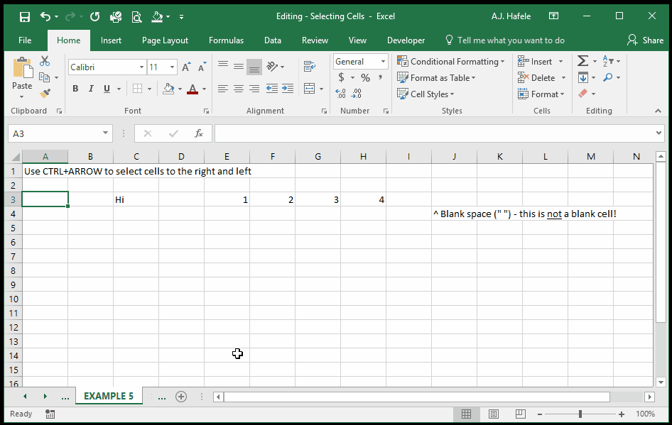The height and width of the screenshot is (425, 672).
Task: Toggle Underline formatting
Action: (x=107, y=89)
